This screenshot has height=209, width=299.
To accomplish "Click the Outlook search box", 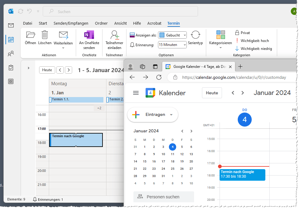I will pos(120,12).
